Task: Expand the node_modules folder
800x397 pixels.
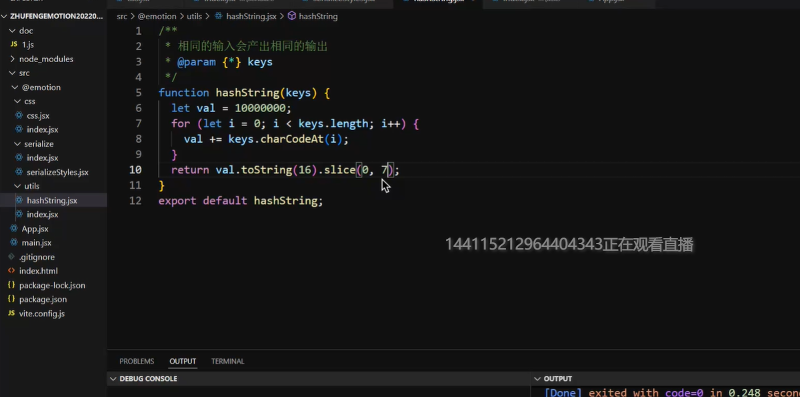Action: [x=12, y=59]
